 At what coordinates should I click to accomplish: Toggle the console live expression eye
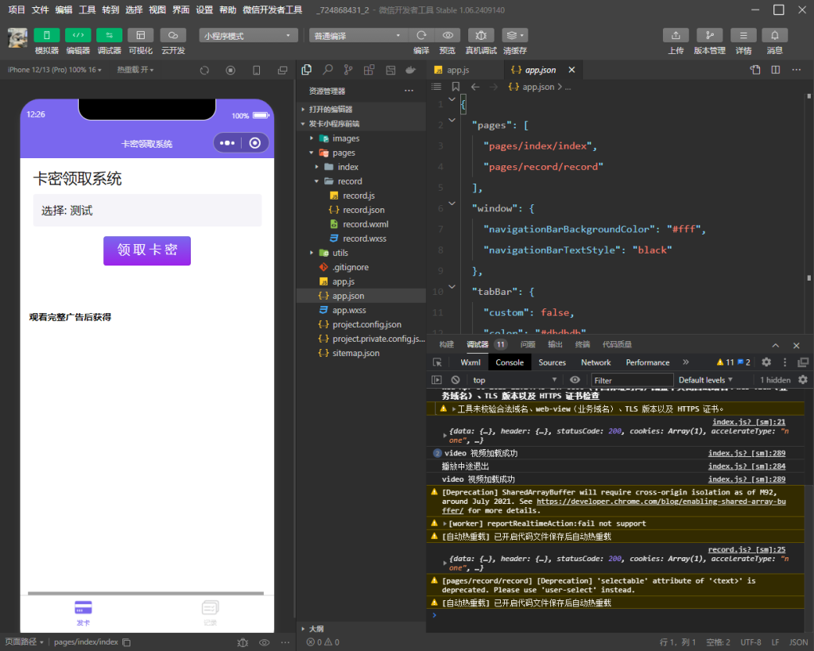click(x=576, y=380)
